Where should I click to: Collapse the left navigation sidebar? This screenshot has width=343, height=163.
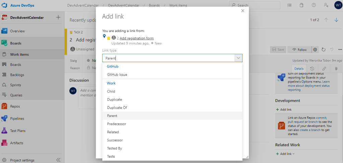click(x=58, y=160)
